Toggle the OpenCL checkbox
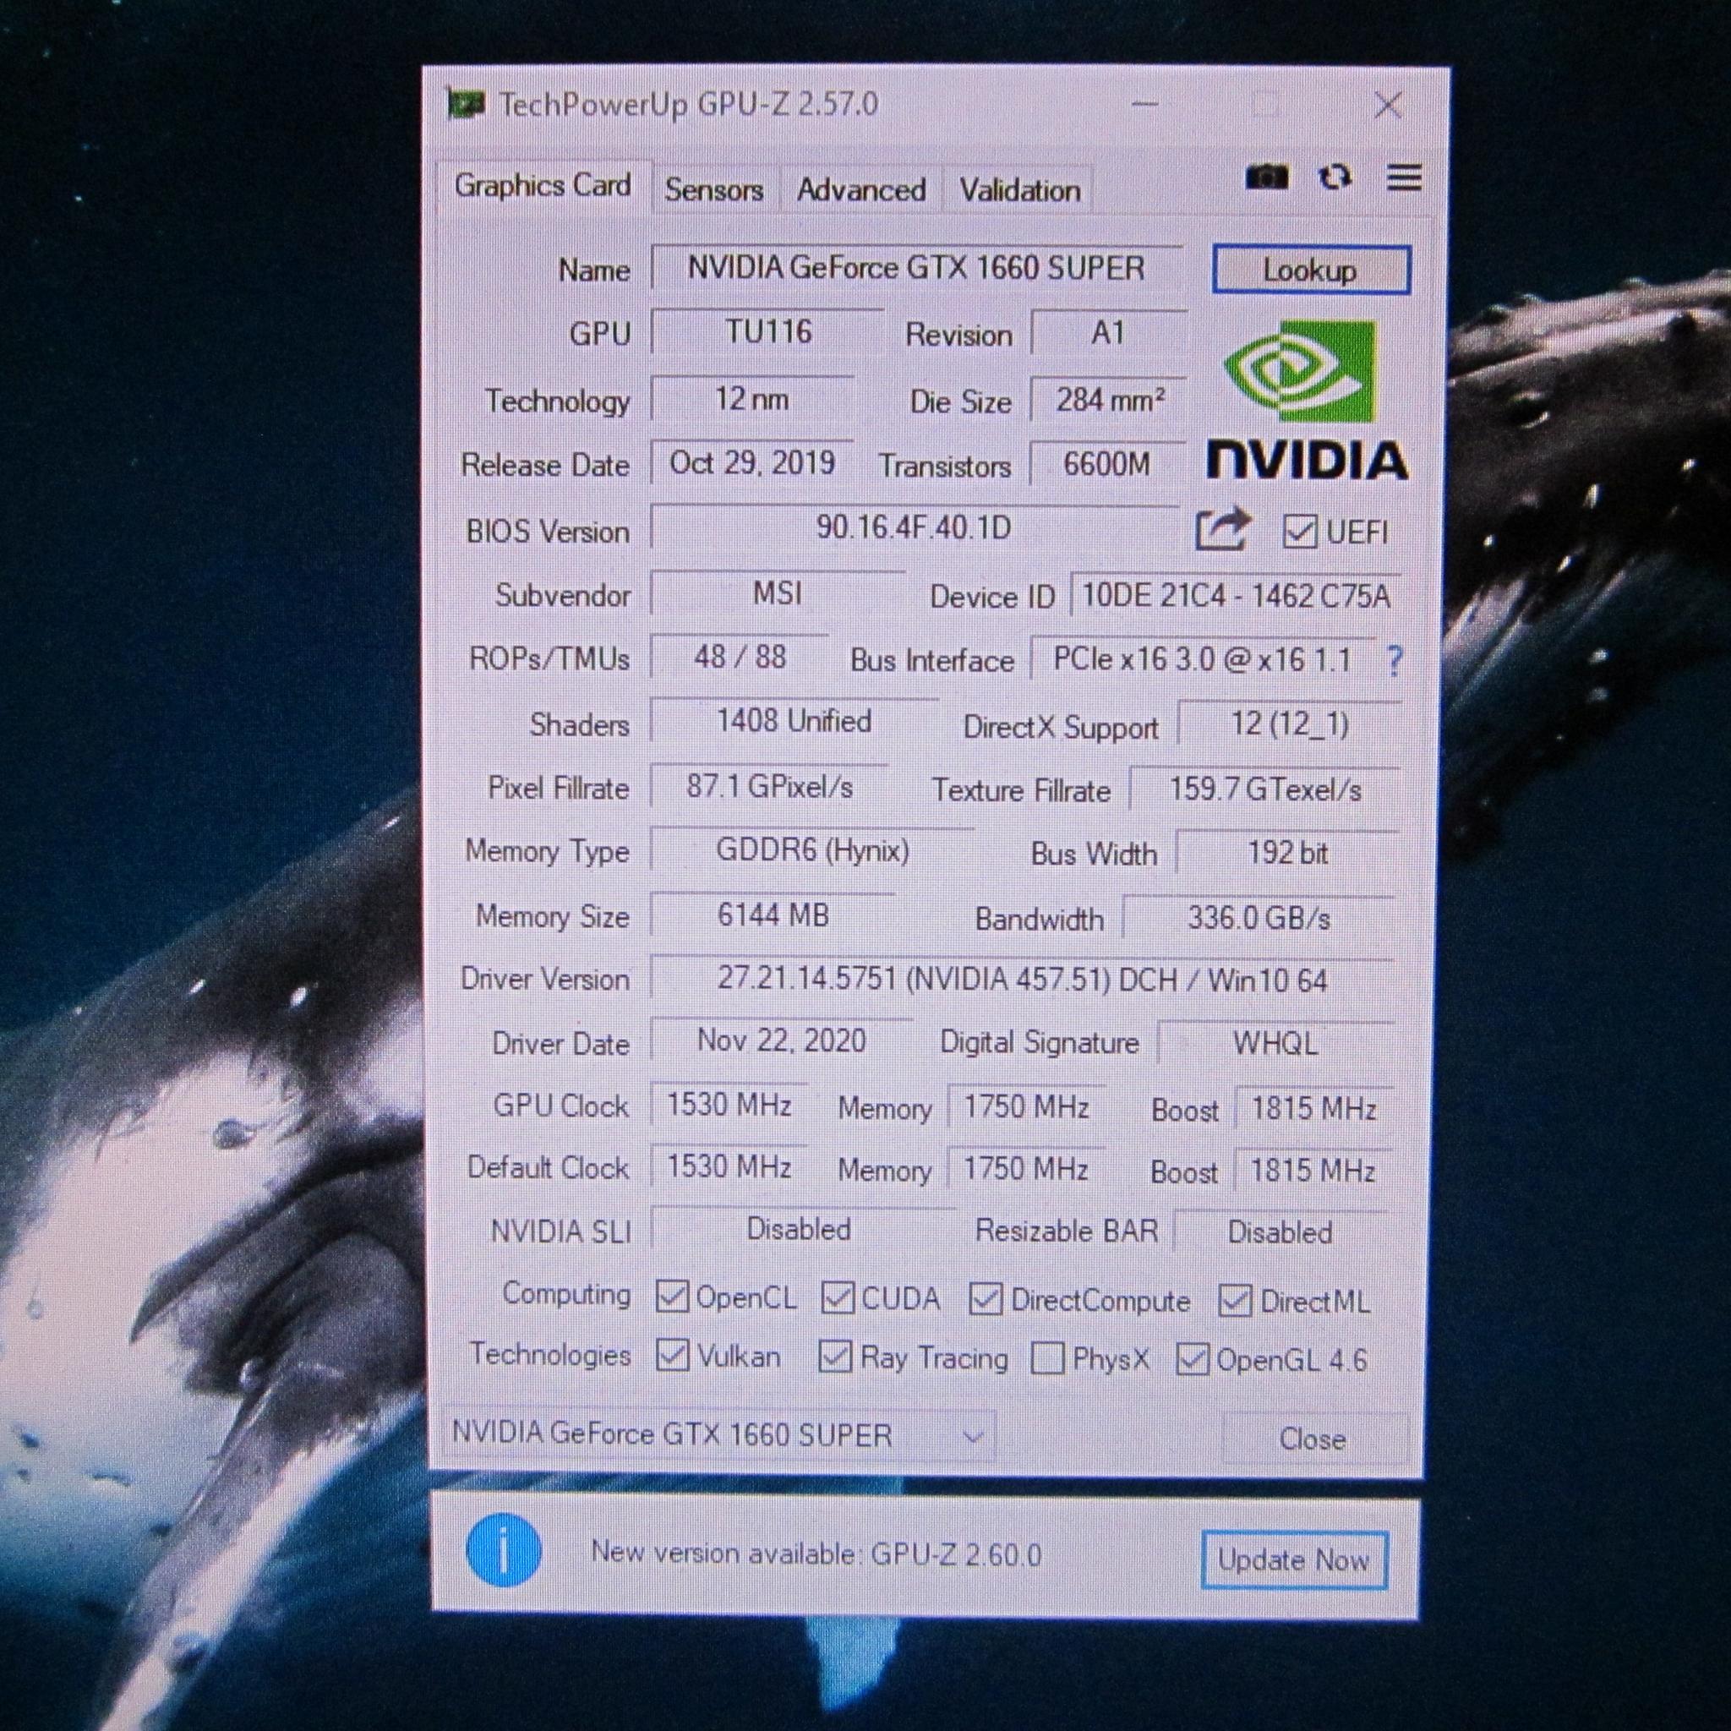The image size is (1731, 1731). [672, 1297]
